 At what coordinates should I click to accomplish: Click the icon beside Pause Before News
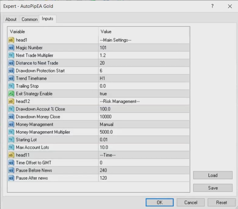pyautogui.click(x=11, y=170)
